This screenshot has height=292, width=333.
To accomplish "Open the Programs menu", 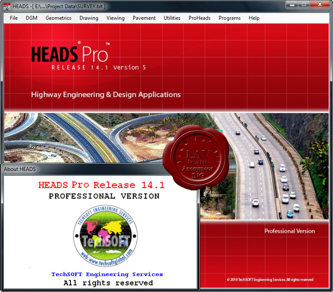I will tap(229, 18).
